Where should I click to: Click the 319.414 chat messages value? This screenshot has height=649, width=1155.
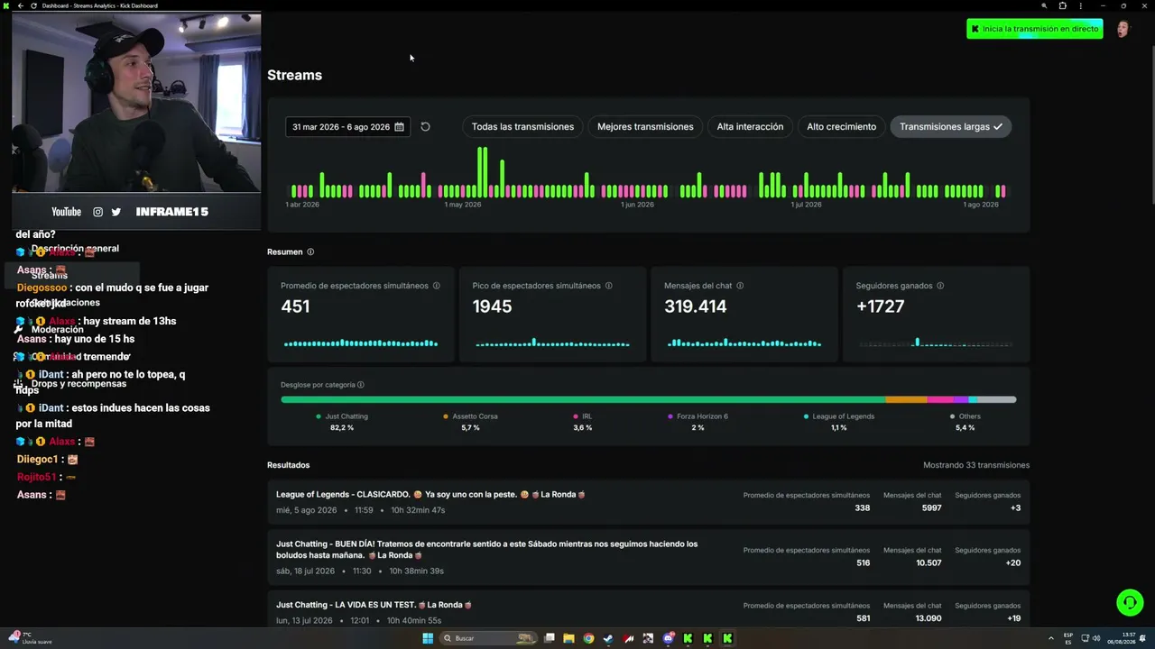(696, 306)
